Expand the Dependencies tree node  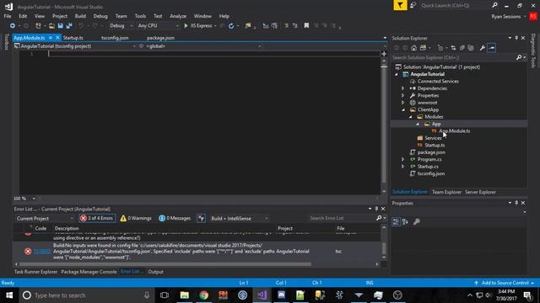(x=403, y=88)
